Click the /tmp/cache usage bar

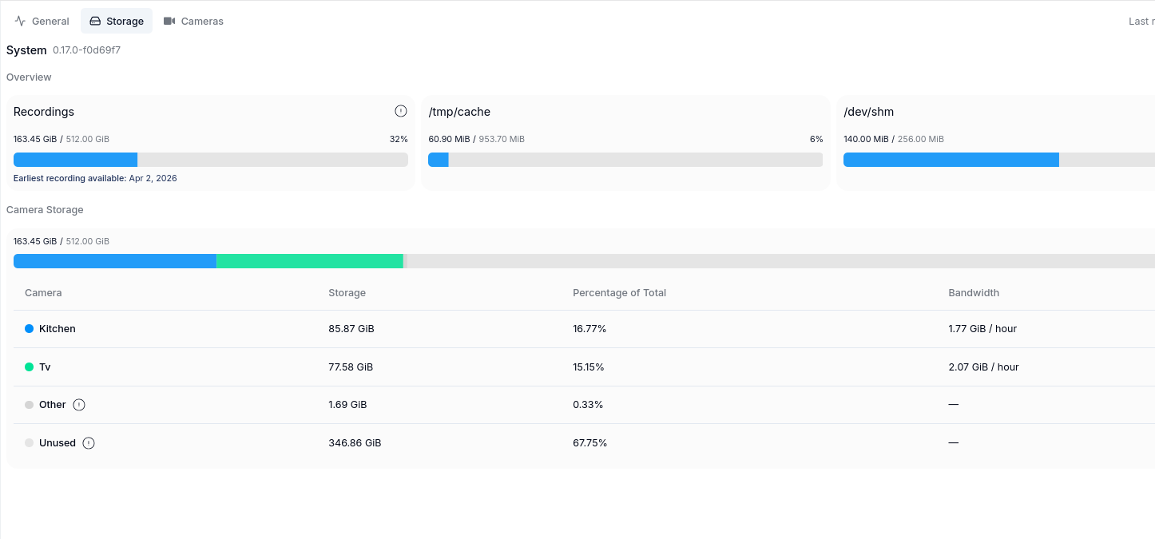pyautogui.click(x=625, y=160)
